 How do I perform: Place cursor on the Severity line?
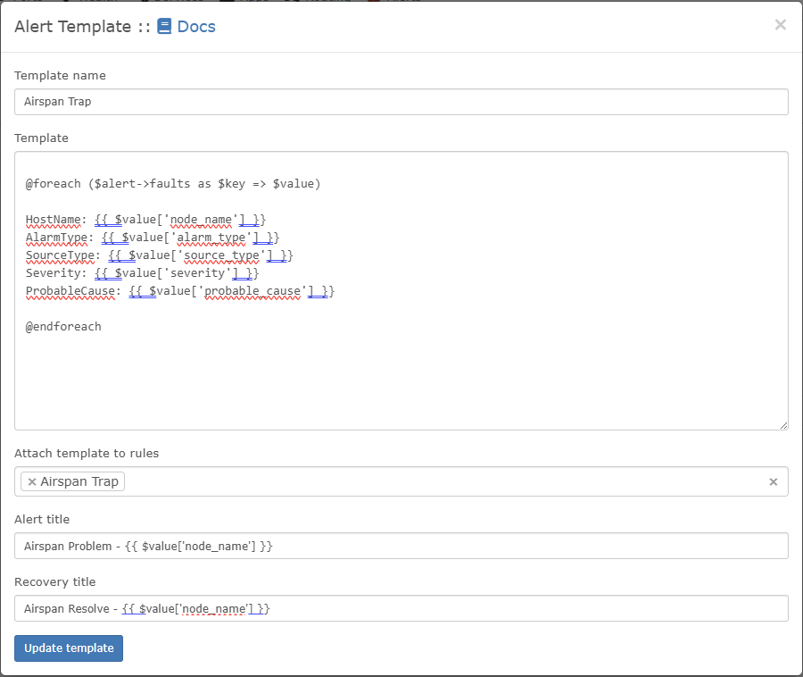click(142, 273)
